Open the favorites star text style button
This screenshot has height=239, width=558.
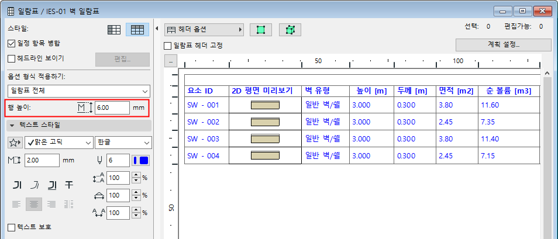pyautogui.click(x=15, y=143)
